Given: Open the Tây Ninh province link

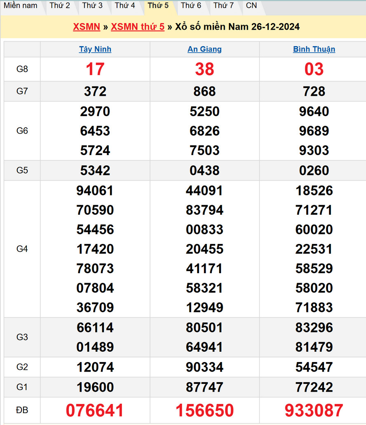Looking at the screenshot, I should click(x=95, y=49).
